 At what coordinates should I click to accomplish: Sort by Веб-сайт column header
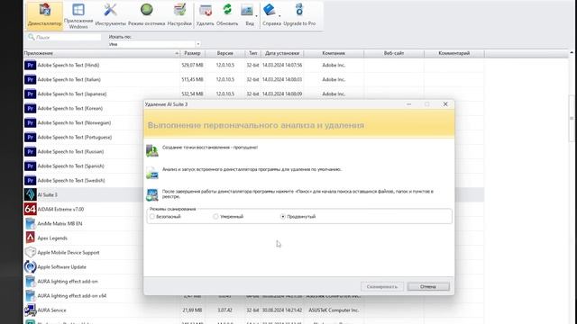point(394,53)
